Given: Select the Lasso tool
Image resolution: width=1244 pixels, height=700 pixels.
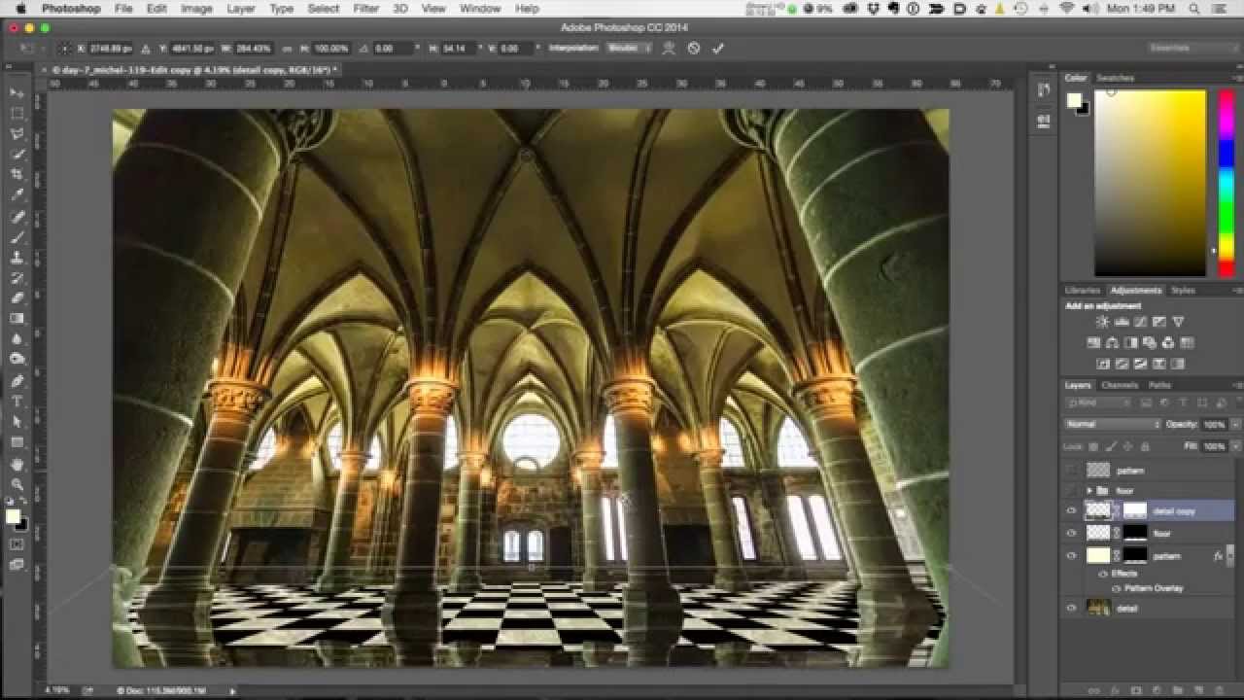Looking at the screenshot, I should (x=17, y=134).
